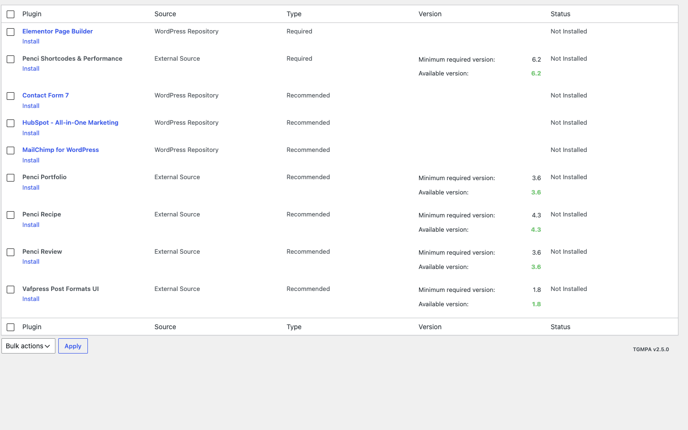The image size is (688, 430).
Task: Click WordPress Repository in Contact Form 7 row
Action: pos(186,95)
